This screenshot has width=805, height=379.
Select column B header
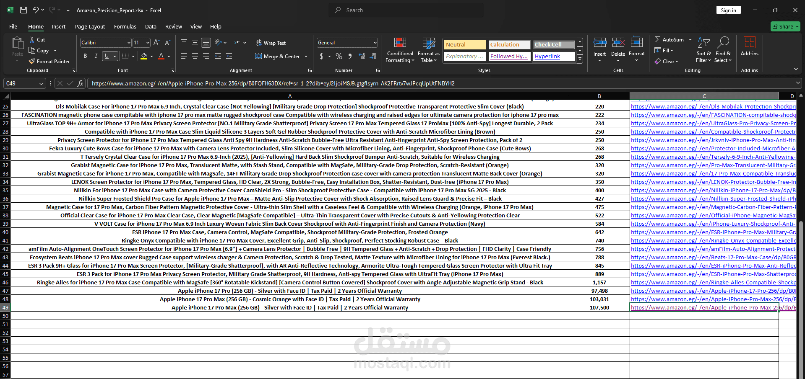(x=599, y=96)
